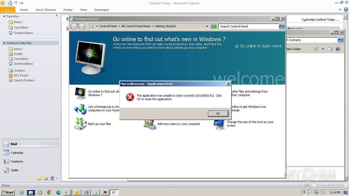Toggle the preview pane icon
Image resolution: width=349 pixels, height=196 pixels.
[x=330, y=49]
